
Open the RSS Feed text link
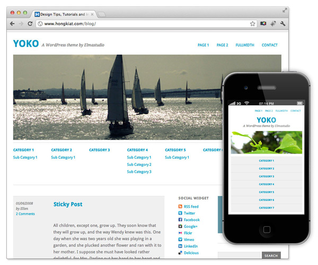click(x=191, y=207)
